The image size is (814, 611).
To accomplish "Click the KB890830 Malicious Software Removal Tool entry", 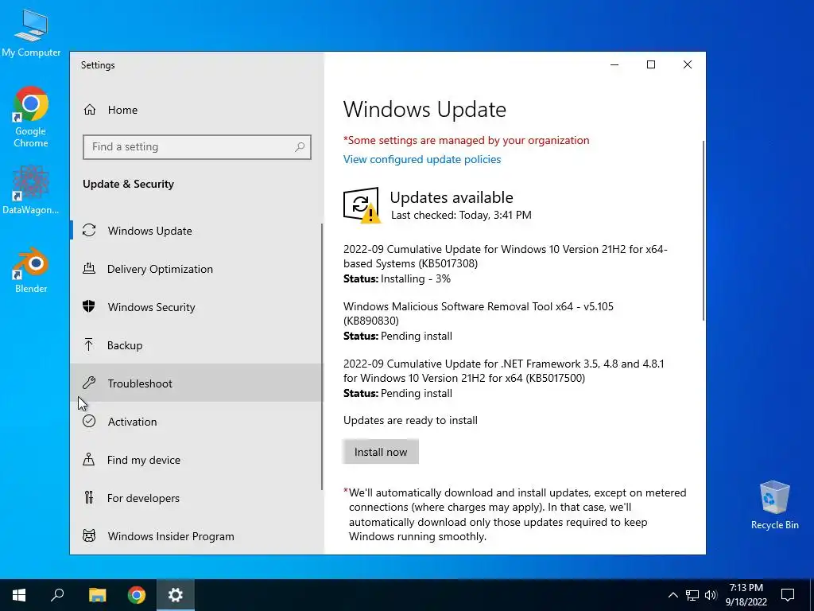I will pos(478,321).
